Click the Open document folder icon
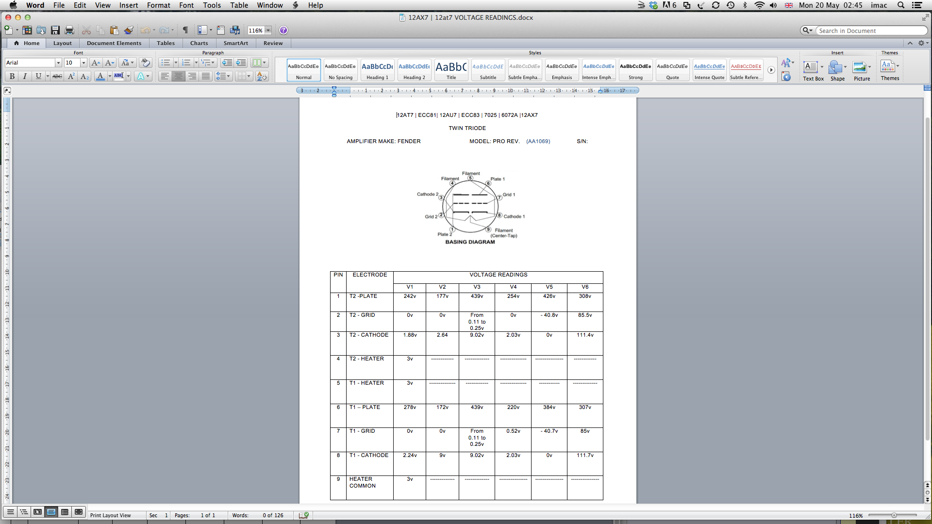This screenshot has height=524, width=932. (41, 30)
